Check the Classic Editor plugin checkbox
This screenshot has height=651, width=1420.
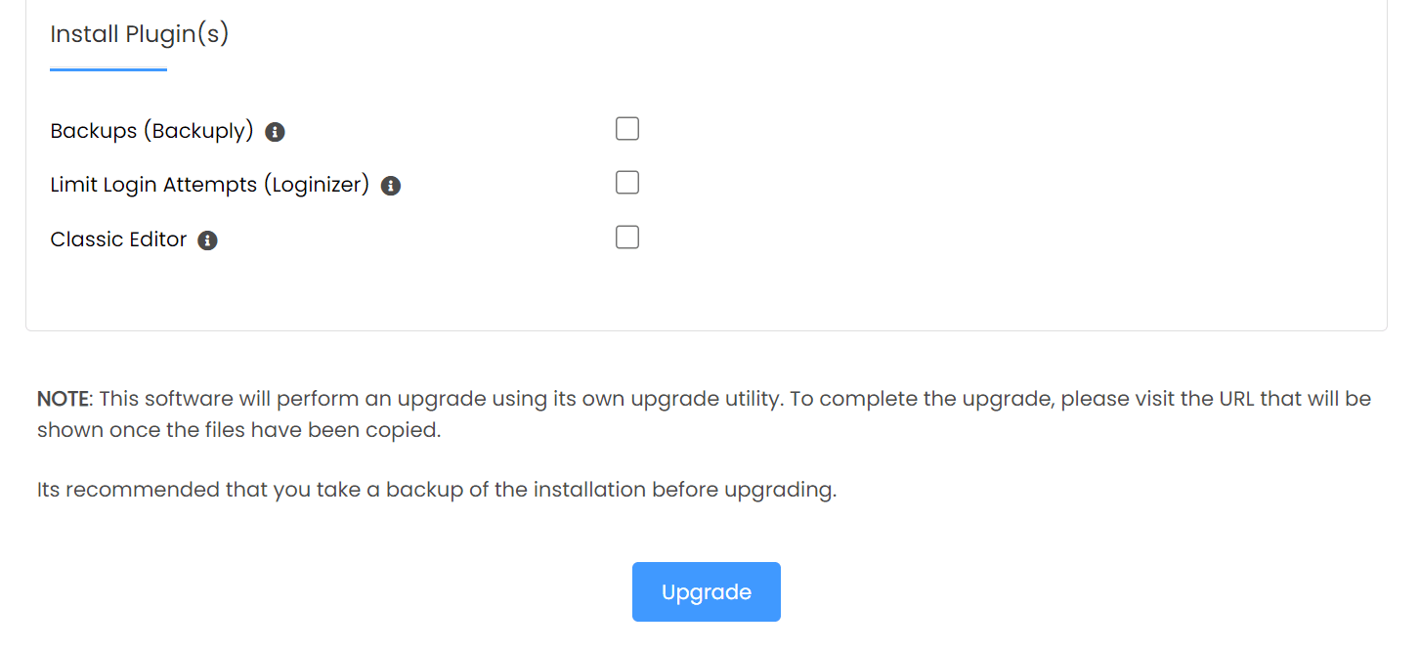pyautogui.click(x=627, y=238)
